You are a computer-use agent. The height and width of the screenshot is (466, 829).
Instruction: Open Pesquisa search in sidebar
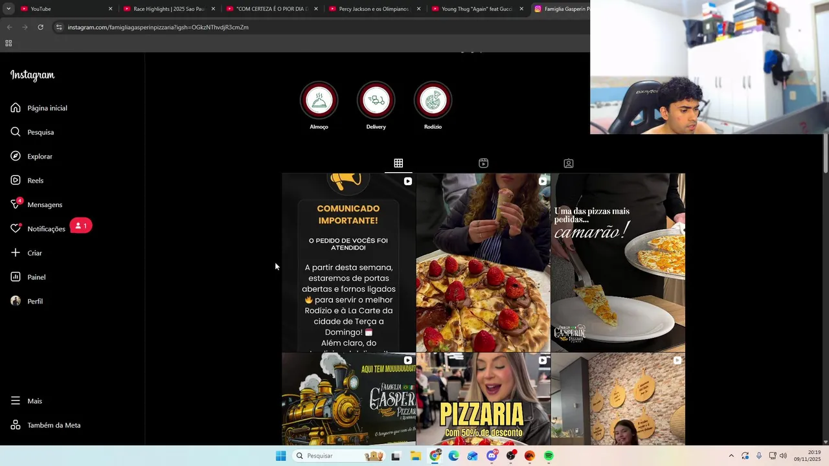(32, 132)
